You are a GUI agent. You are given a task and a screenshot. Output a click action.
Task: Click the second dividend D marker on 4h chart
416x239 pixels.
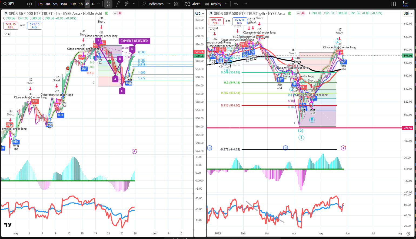(285, 148)
